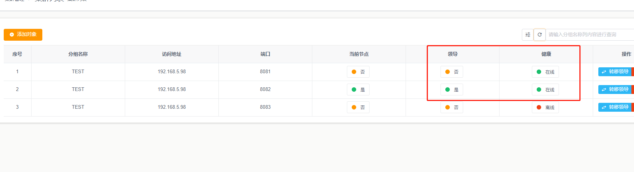Click TEST group name in row 3
Viewport: 634px width, 172px height.
click(78, 107)
